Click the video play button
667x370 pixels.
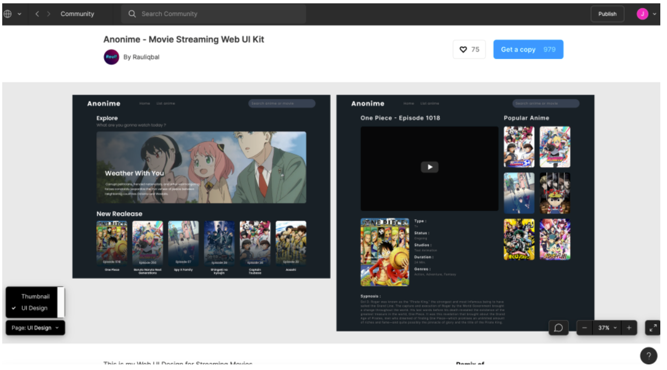click(x=430, y=167)
